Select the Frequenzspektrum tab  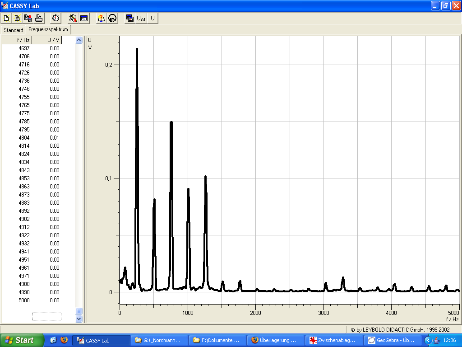pos(48,30)
